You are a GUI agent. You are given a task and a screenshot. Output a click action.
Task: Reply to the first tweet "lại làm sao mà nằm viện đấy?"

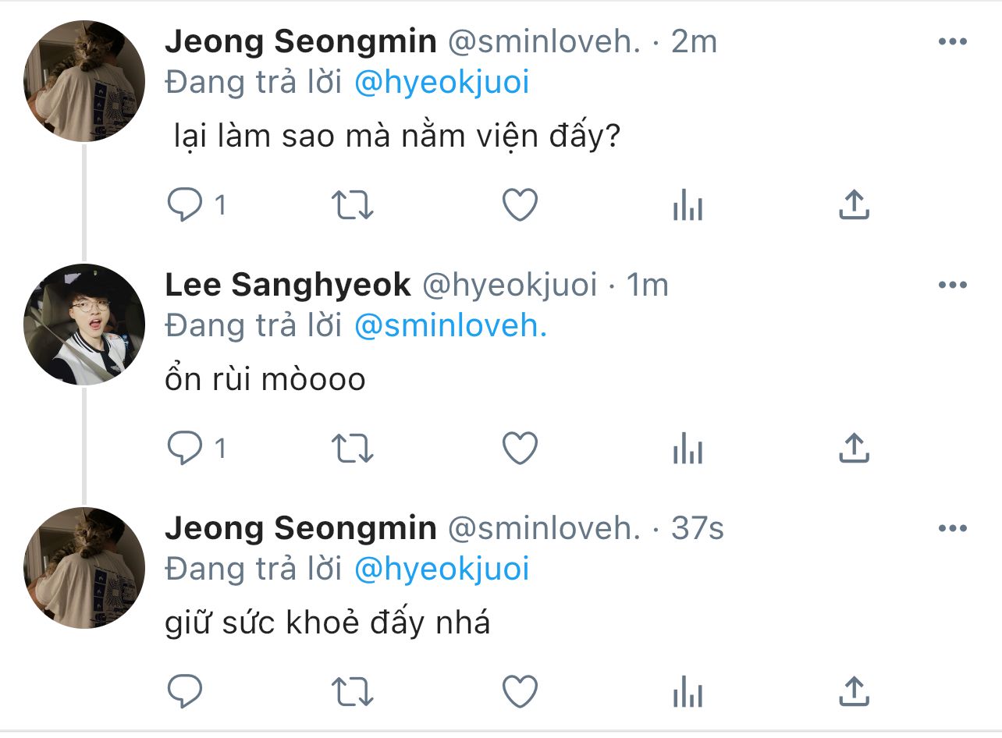click(x=185, y=205)
